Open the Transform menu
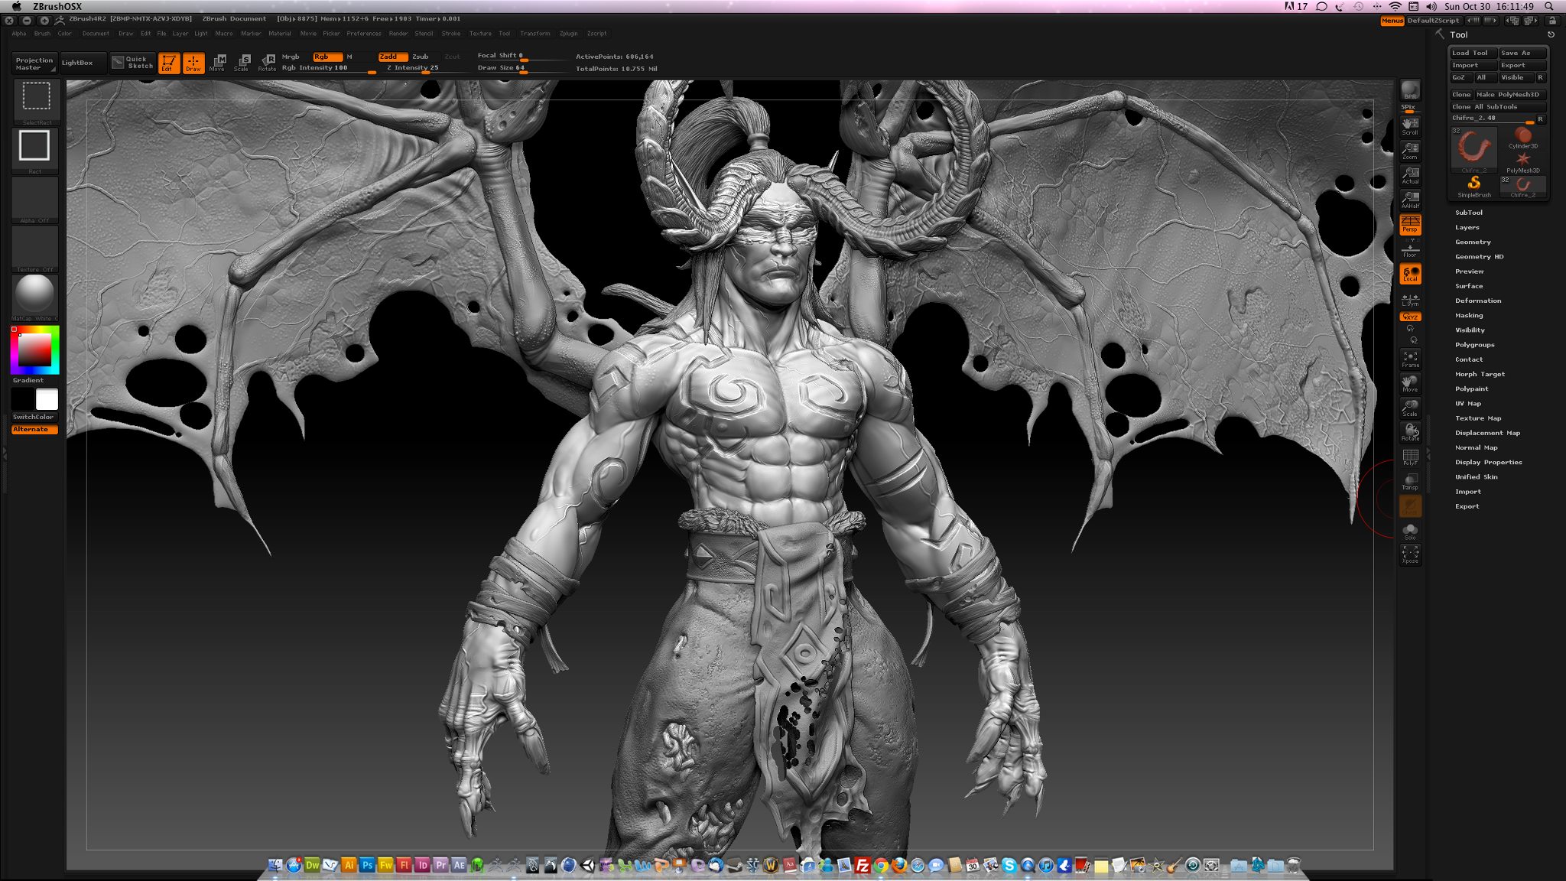Screen dimensions: 1566x881 point(534,34)
